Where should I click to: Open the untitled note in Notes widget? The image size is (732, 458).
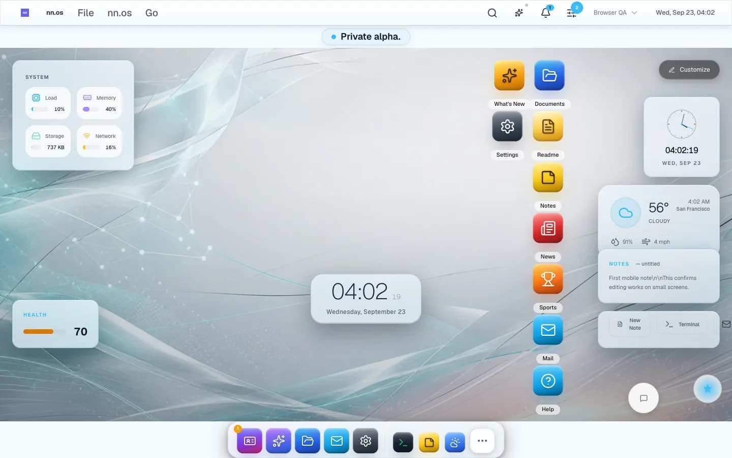[x=659, y=276]
